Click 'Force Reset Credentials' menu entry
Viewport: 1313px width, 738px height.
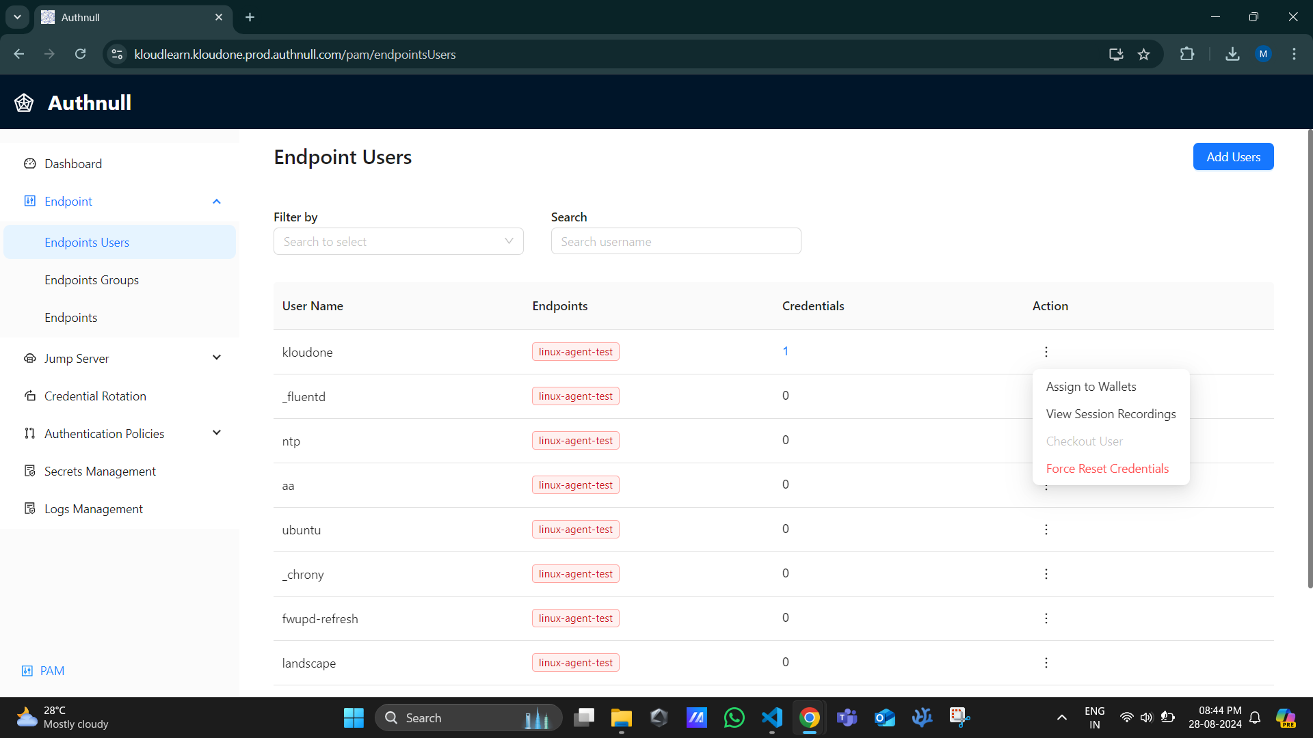pyautogui.click(x=1107, y=468)
